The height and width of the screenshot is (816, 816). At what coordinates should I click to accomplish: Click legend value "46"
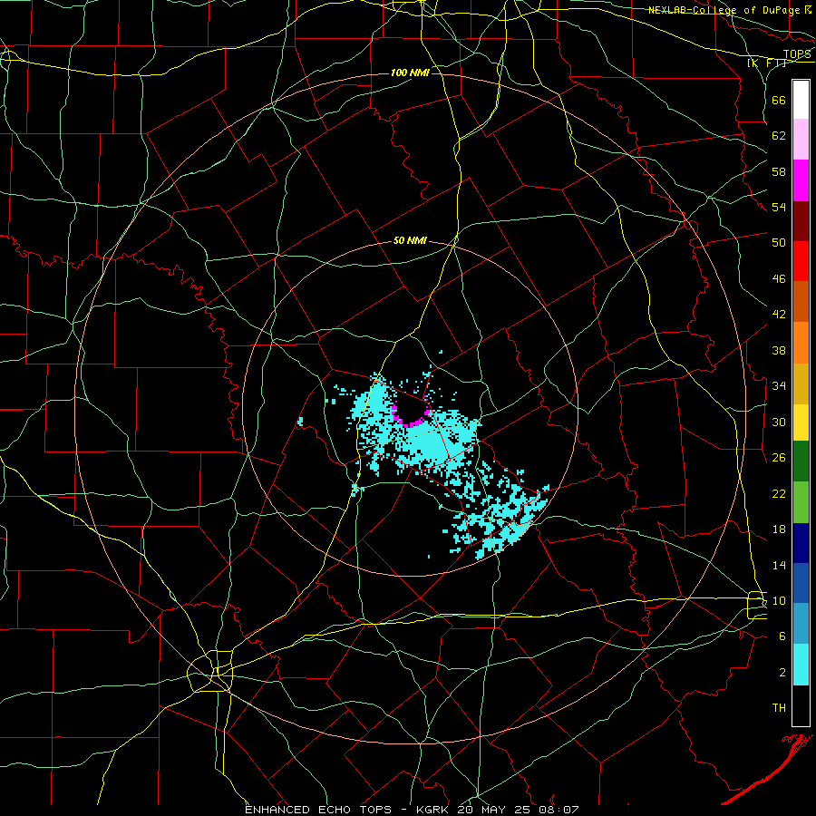779,278
